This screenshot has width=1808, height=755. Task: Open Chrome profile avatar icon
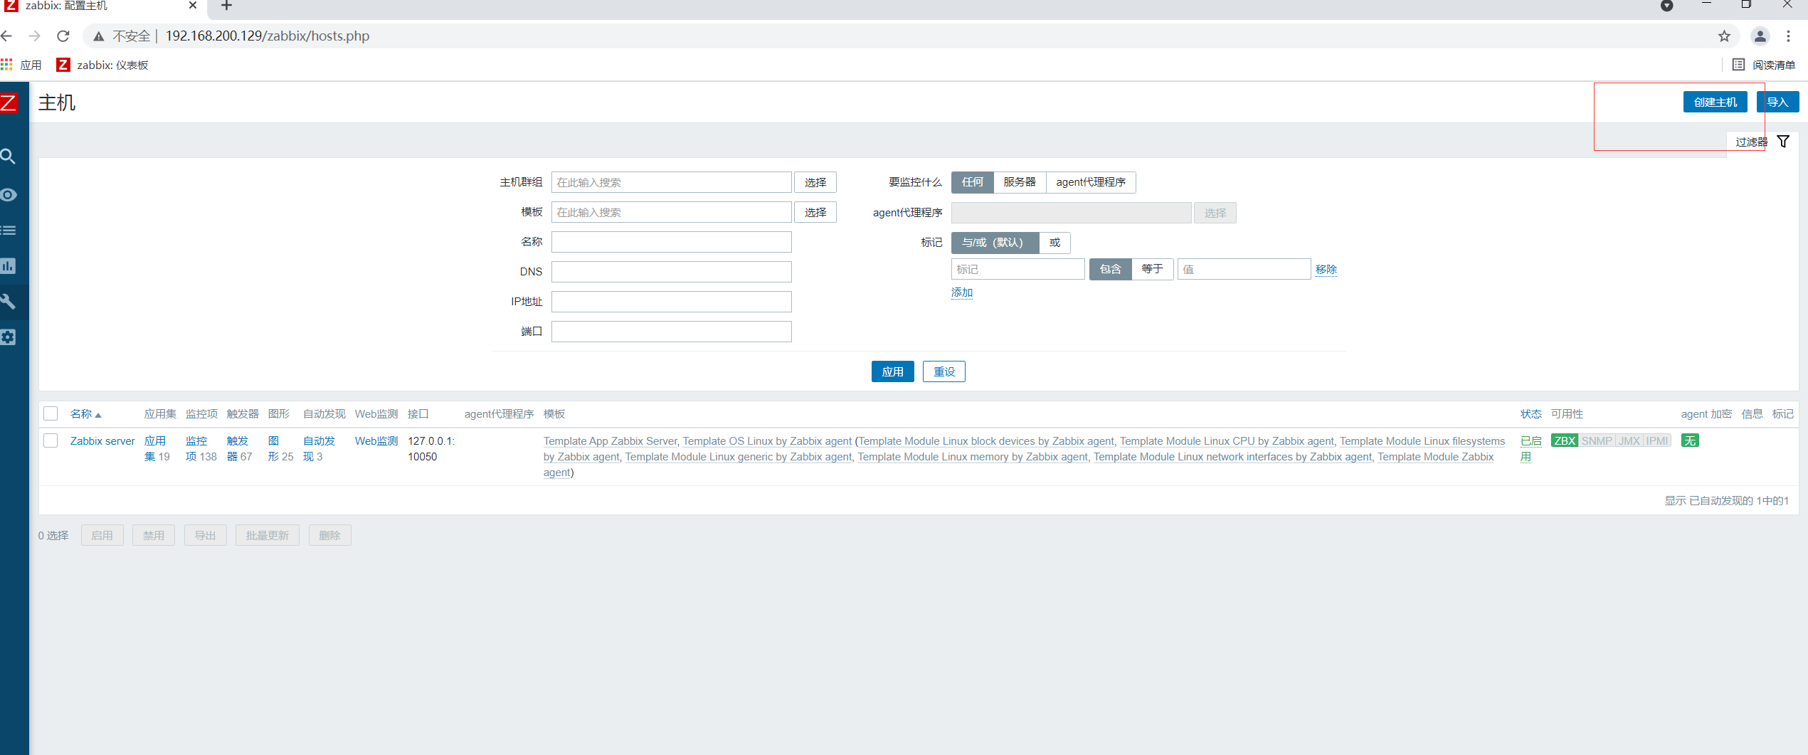point(1760,36)
